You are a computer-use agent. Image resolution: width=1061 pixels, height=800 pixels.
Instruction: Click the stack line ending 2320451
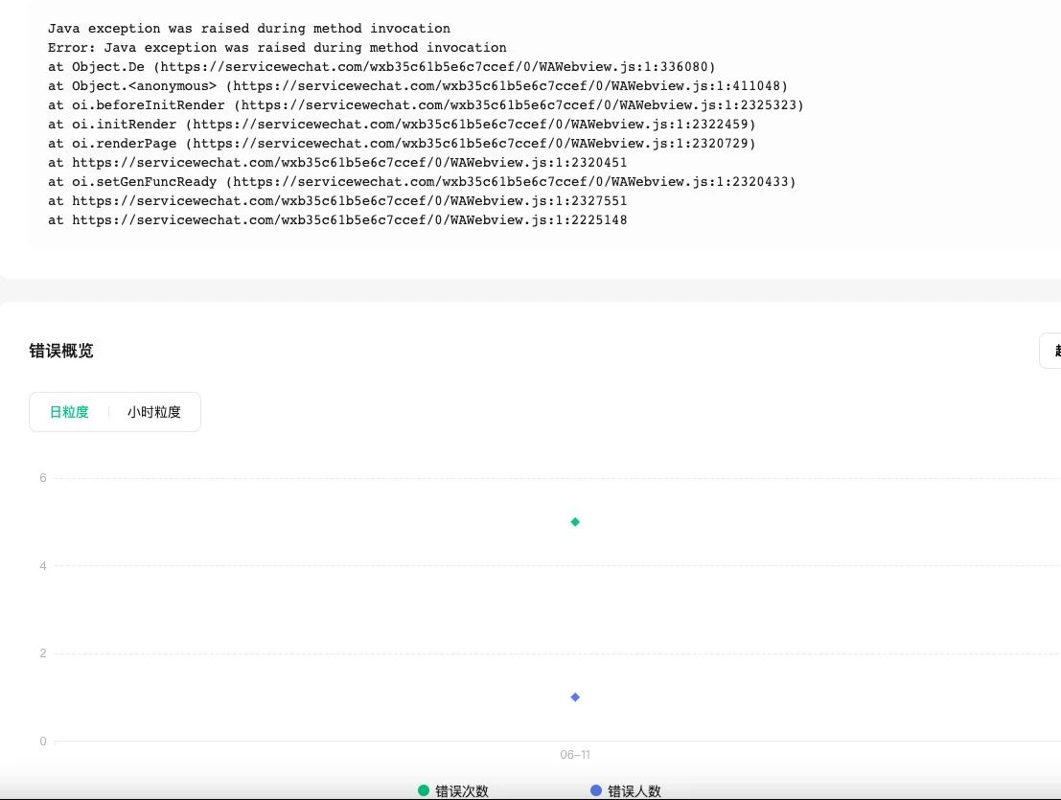[337, 162]
